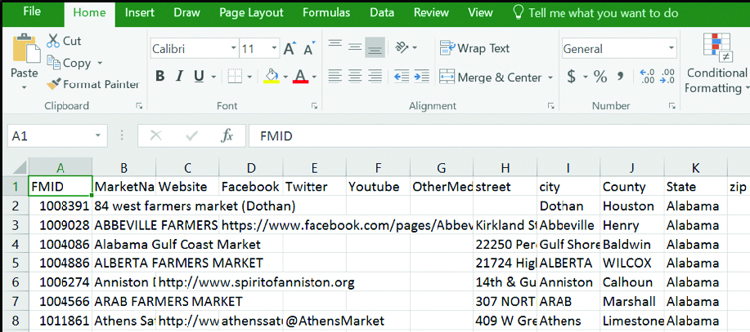Open Number dialog launcher

[x=673, y=106]
